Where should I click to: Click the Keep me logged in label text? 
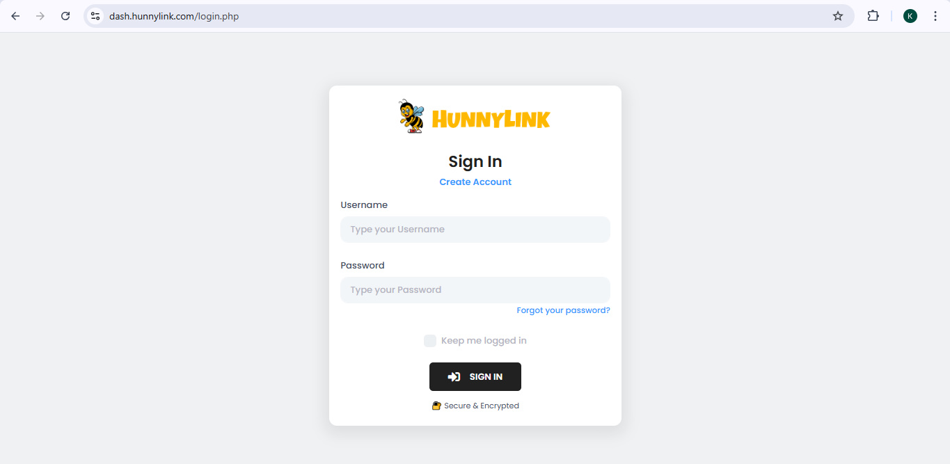click(484, 341)
